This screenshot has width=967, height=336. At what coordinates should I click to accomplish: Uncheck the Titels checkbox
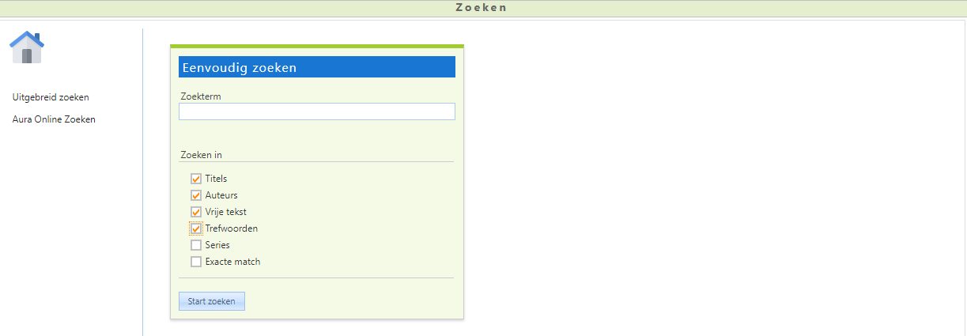point(196,179)
